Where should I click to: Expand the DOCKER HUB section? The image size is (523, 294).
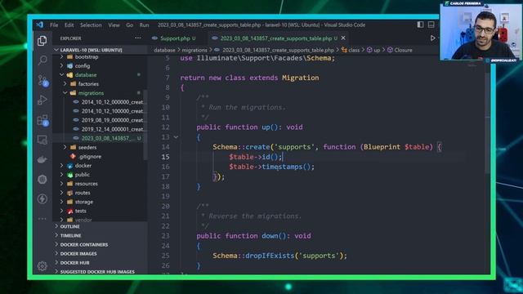74,263
